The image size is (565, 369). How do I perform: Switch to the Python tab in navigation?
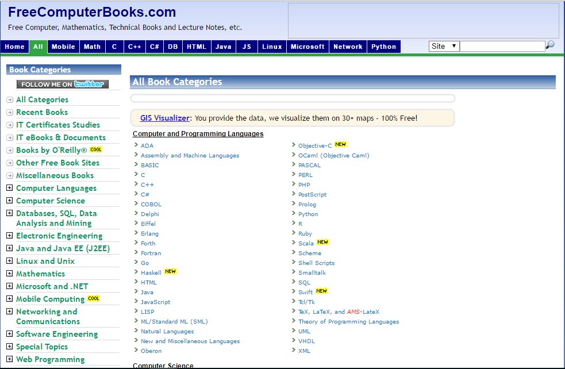coord(383,47)
